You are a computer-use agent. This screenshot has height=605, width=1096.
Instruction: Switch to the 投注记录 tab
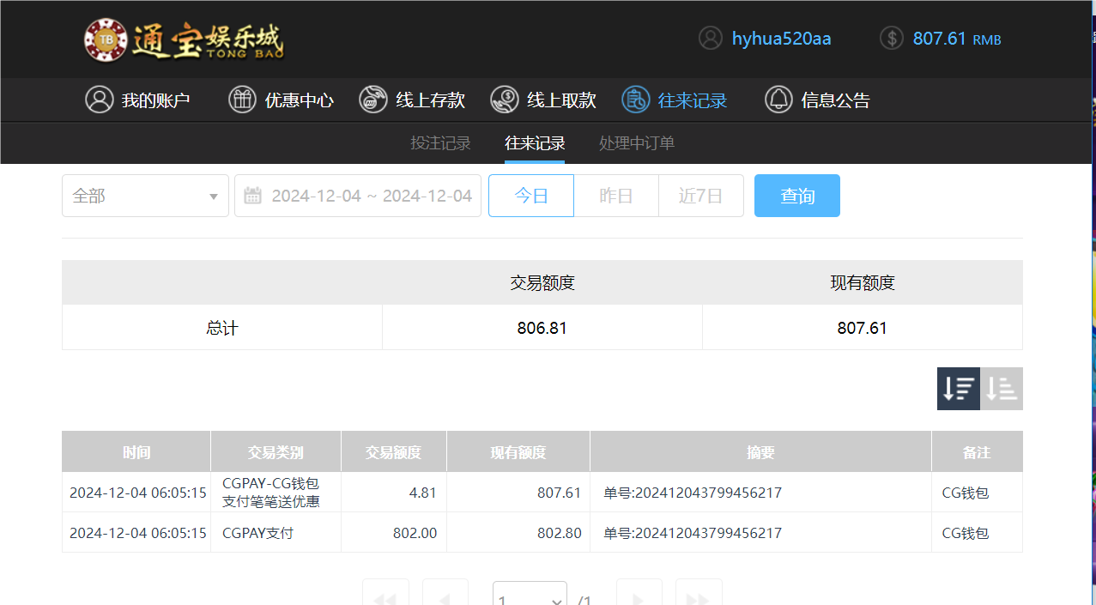pyautogui.click(x=440, y=142)
